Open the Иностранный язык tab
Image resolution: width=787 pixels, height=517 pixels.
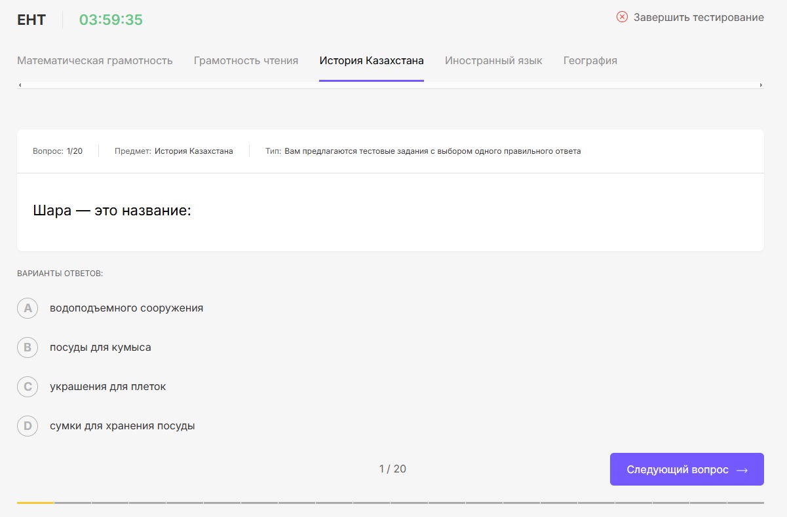(493, 60)
